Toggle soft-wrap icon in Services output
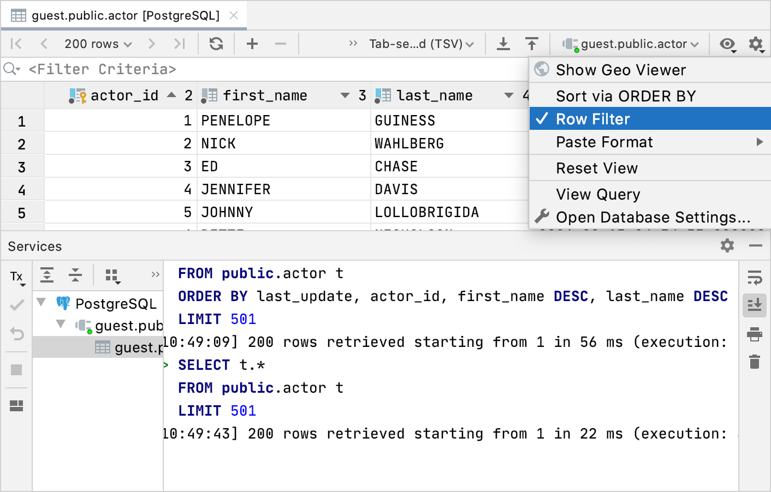Image resolution: width=771 pixels, height=492 pixels. [x=755, y=278]
